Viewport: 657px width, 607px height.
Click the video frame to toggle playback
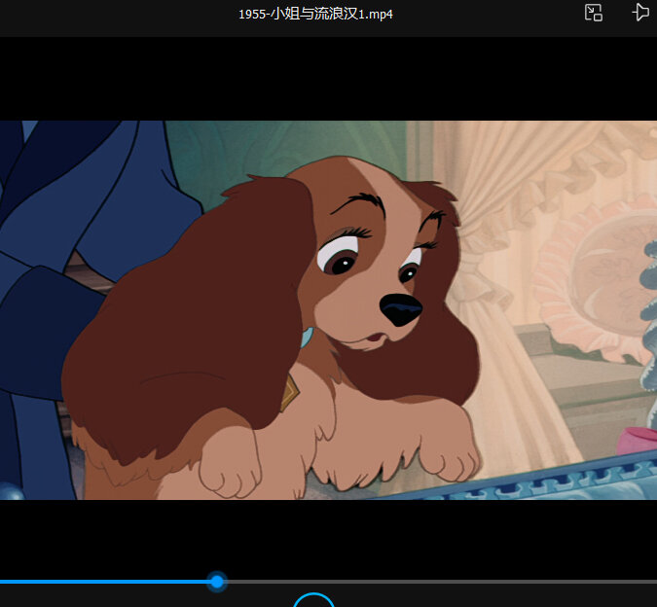(329, 309)
